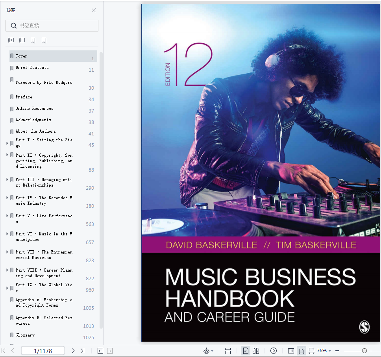Open Appendix A Membership and Copyright Forms
The image size is (381, 357).
coord(44,302)
